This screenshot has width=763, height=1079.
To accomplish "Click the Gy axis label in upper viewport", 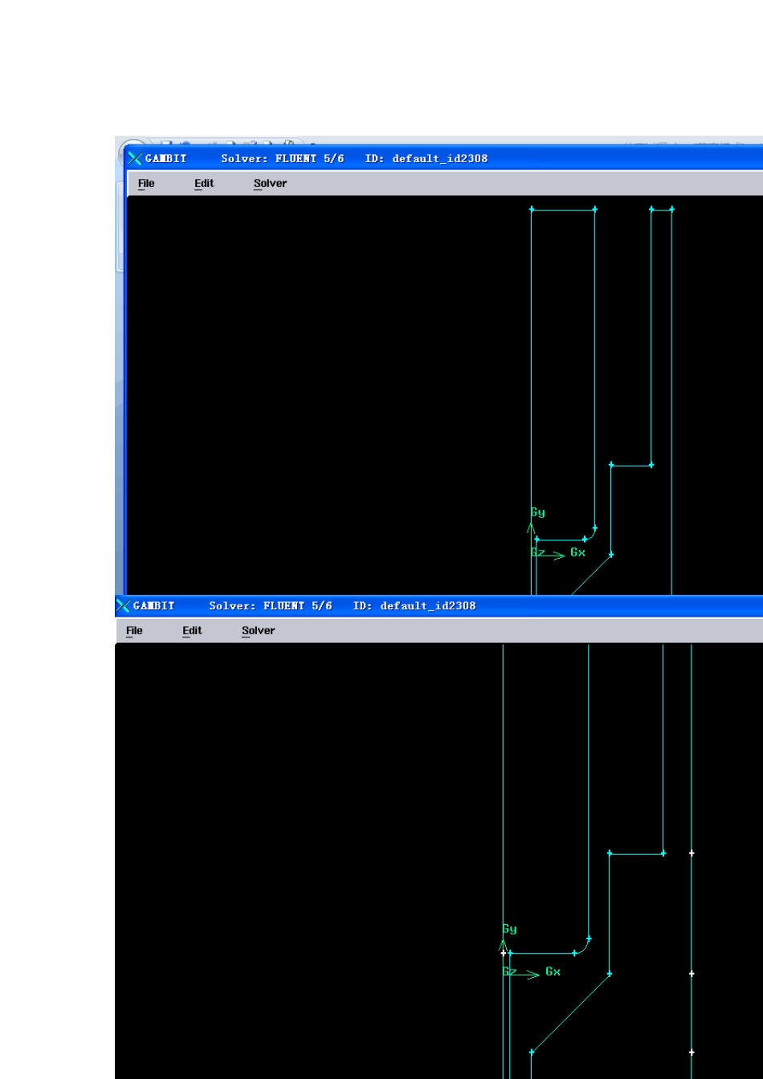I will [537, 512].
